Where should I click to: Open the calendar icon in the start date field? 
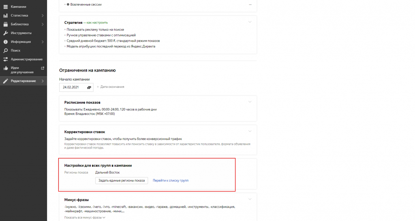click(x=89, y=87)
